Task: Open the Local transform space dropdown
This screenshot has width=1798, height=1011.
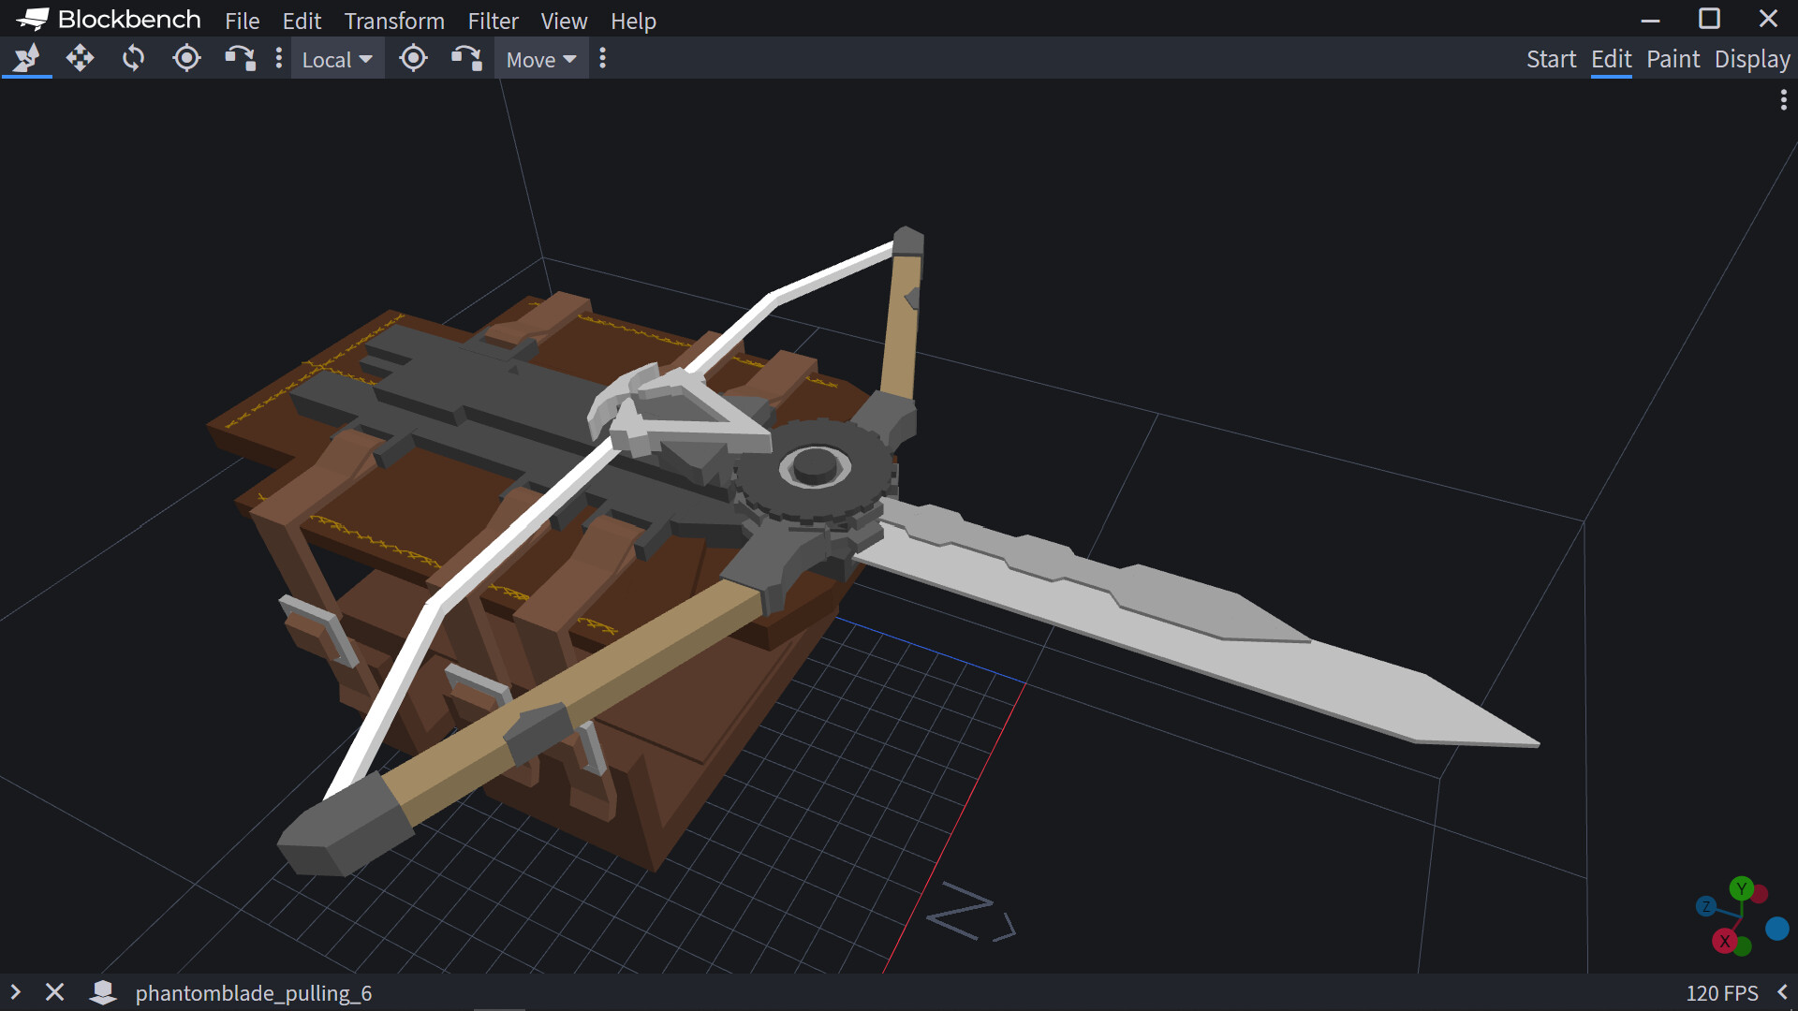Action: pos(337,59)
